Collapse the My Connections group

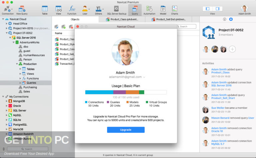(x=3, y=97)
